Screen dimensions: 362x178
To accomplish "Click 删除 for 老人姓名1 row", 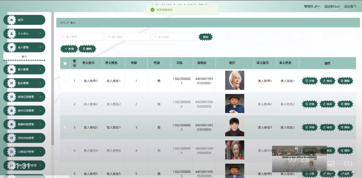I will [x=345, y=81].
